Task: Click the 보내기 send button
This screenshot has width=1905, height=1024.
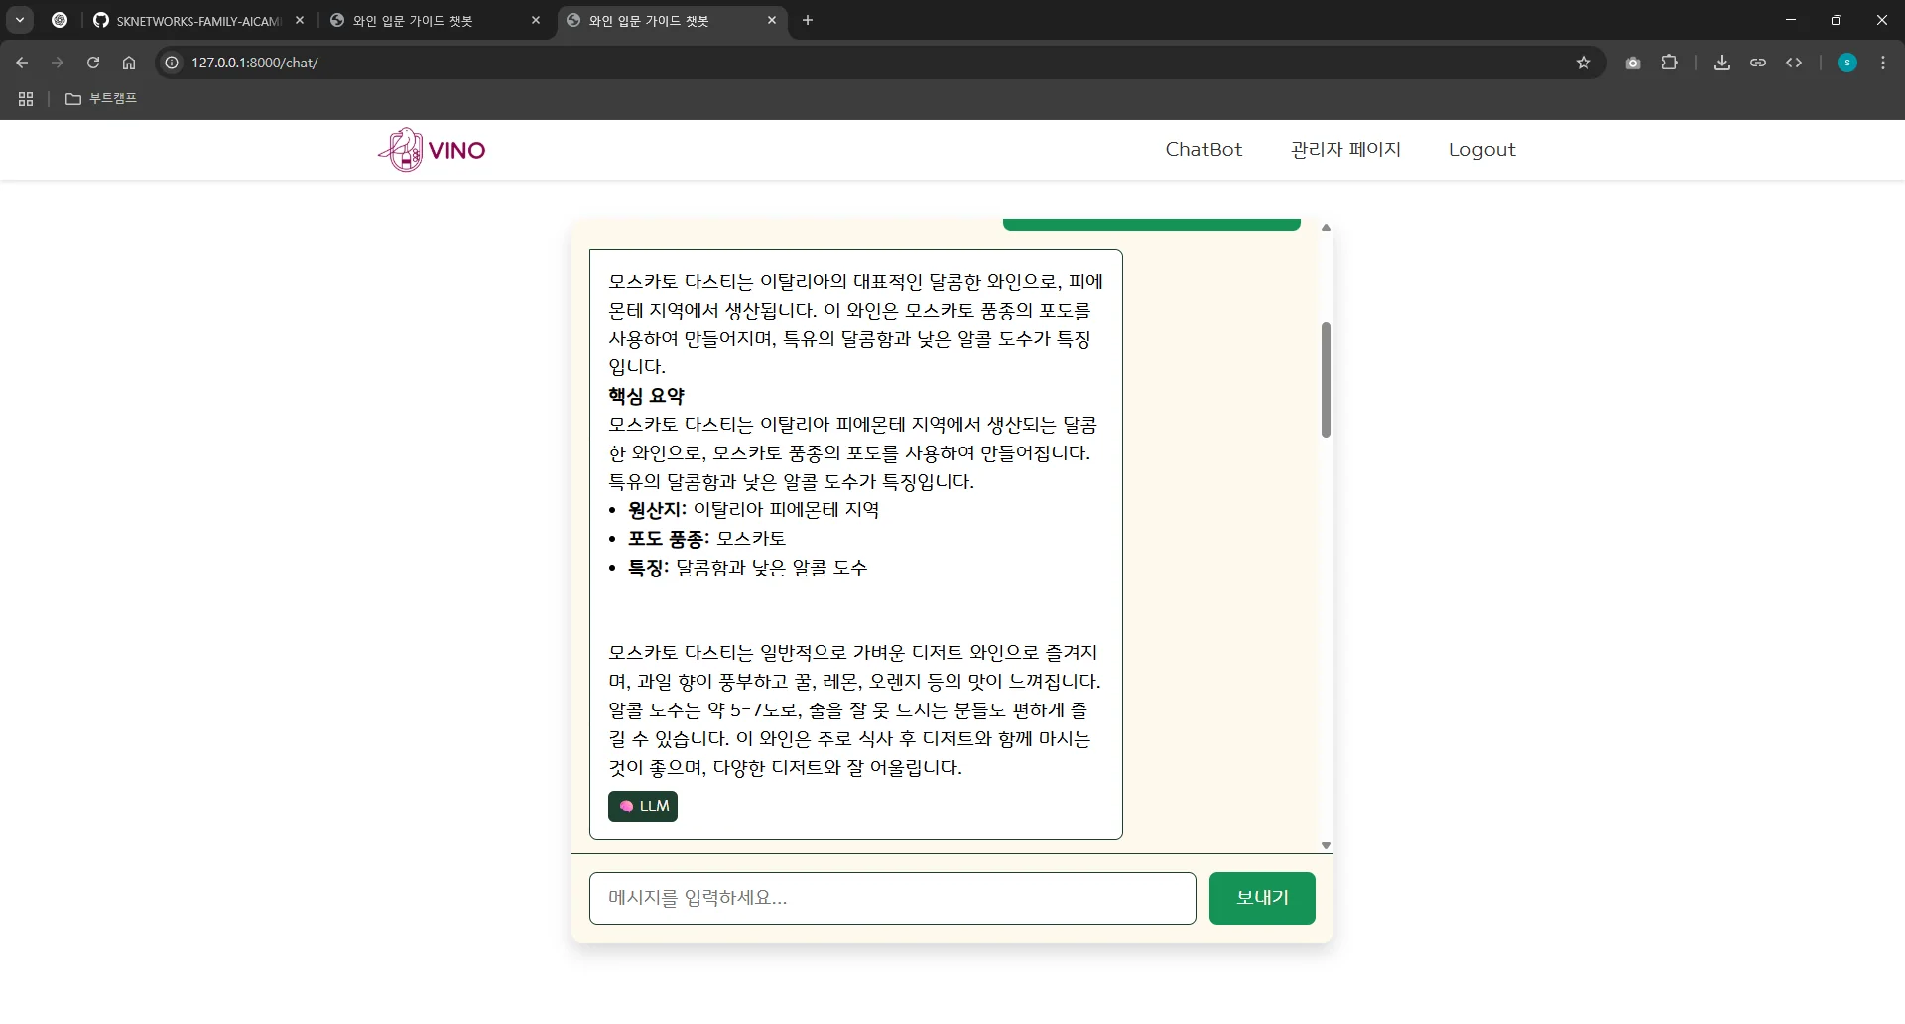Action: pyautogui.click(x=1262, y=898)
